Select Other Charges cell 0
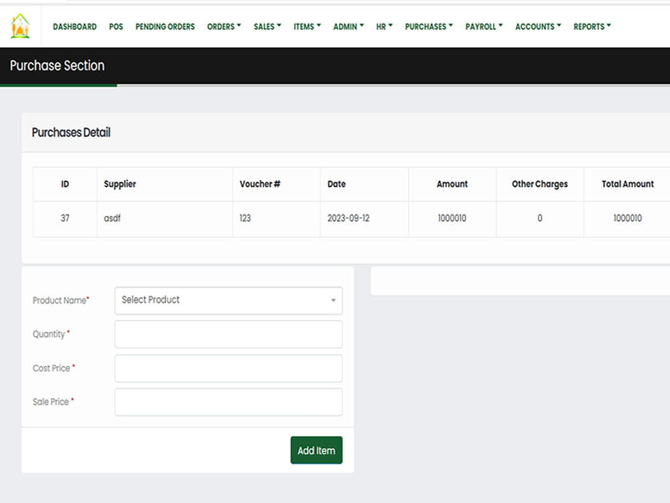Viewport: 670px width, 503px height. [x=539, y=219]
